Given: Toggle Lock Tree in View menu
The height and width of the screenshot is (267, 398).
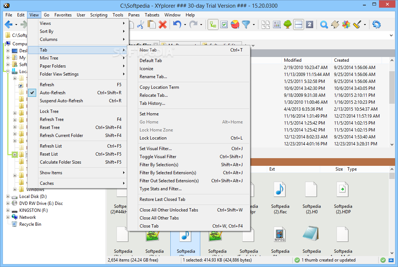Looking at the screenshot, I should click(77, 111).
